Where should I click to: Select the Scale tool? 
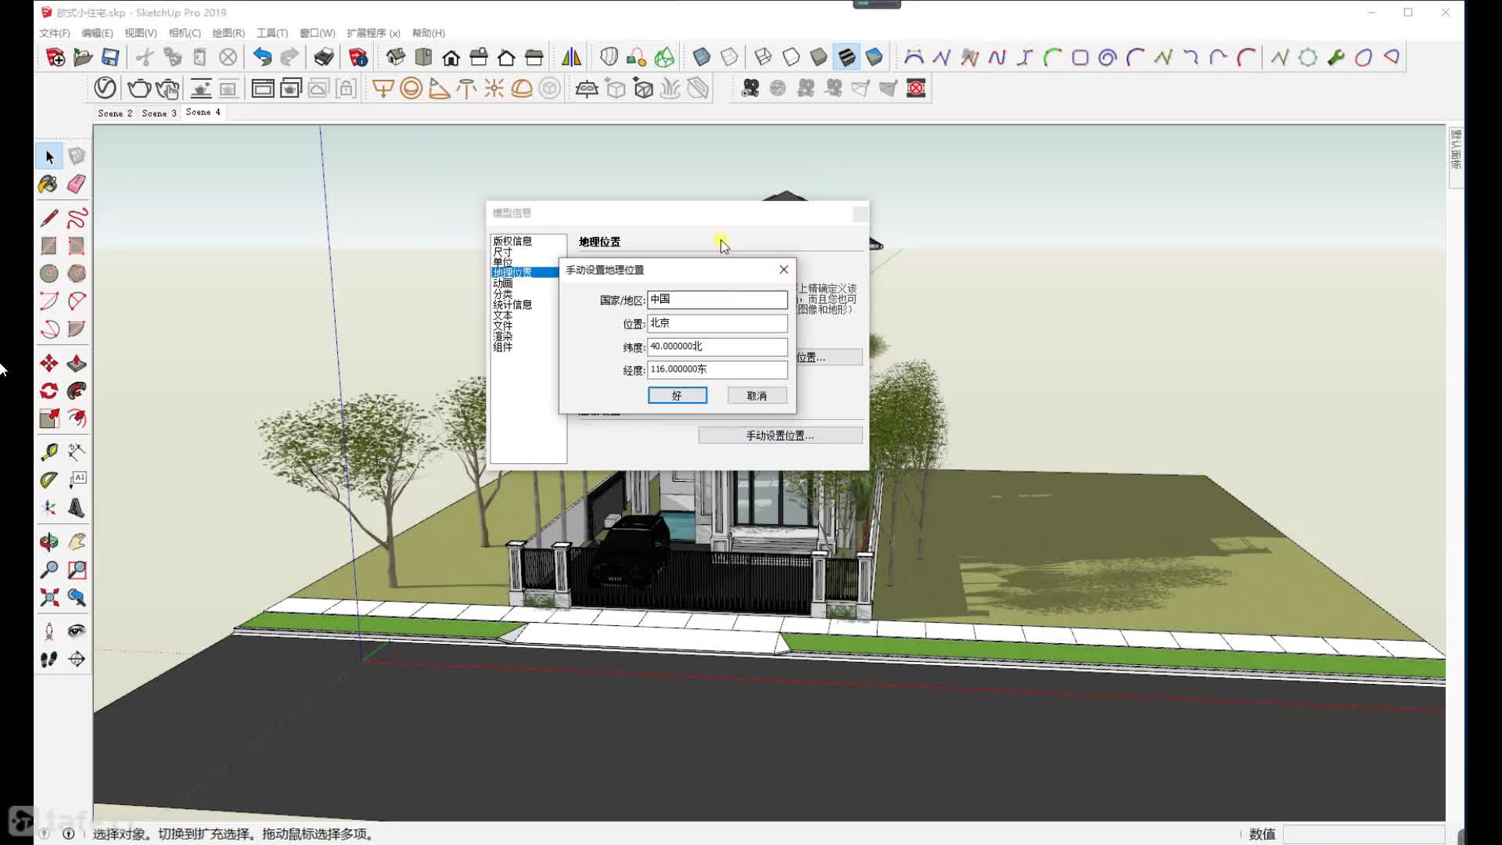pos(49,419)
